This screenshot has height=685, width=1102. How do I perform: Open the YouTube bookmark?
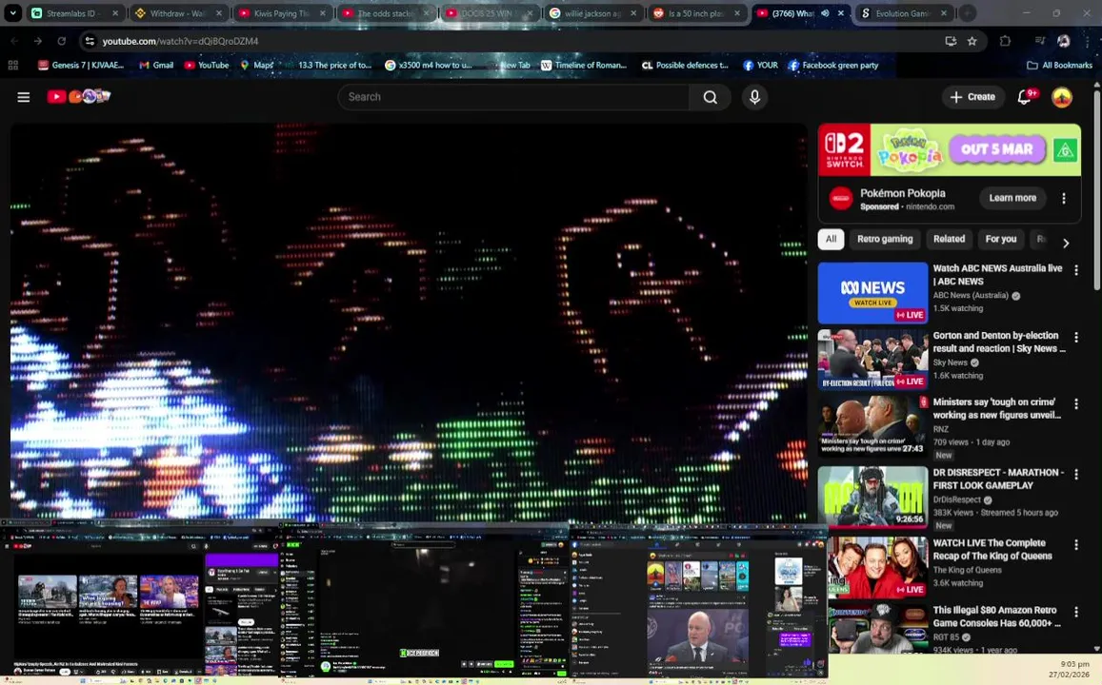[207, 66]
